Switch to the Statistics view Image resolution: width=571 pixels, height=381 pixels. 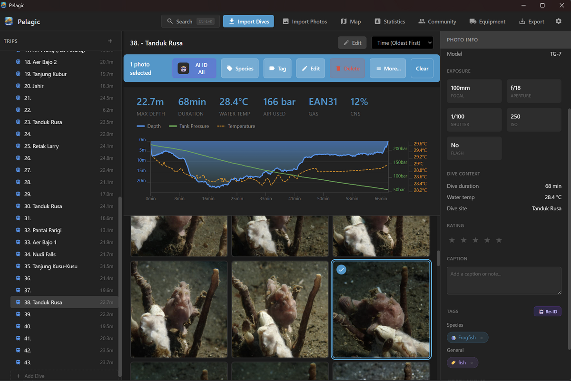(x=390, y=21)
